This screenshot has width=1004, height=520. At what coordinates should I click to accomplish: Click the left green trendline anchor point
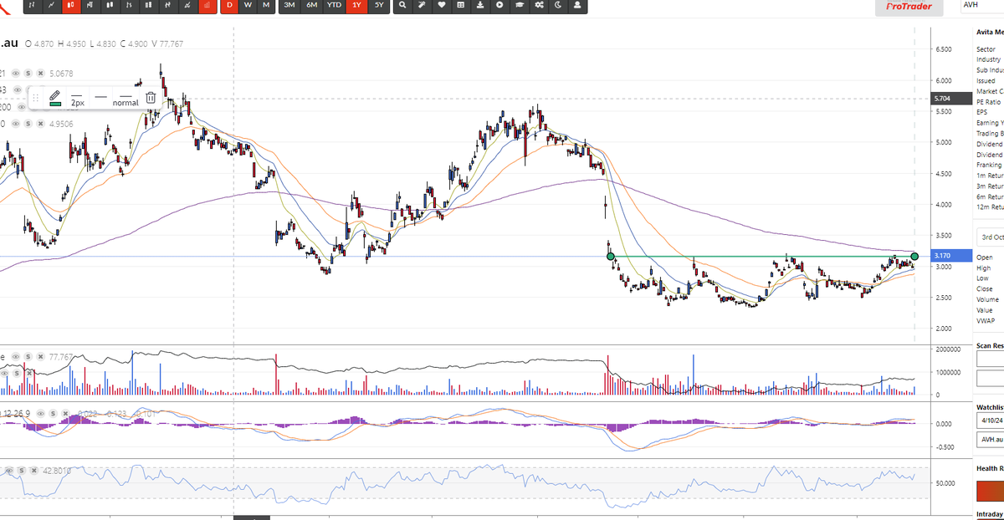[x=611, y=257]
